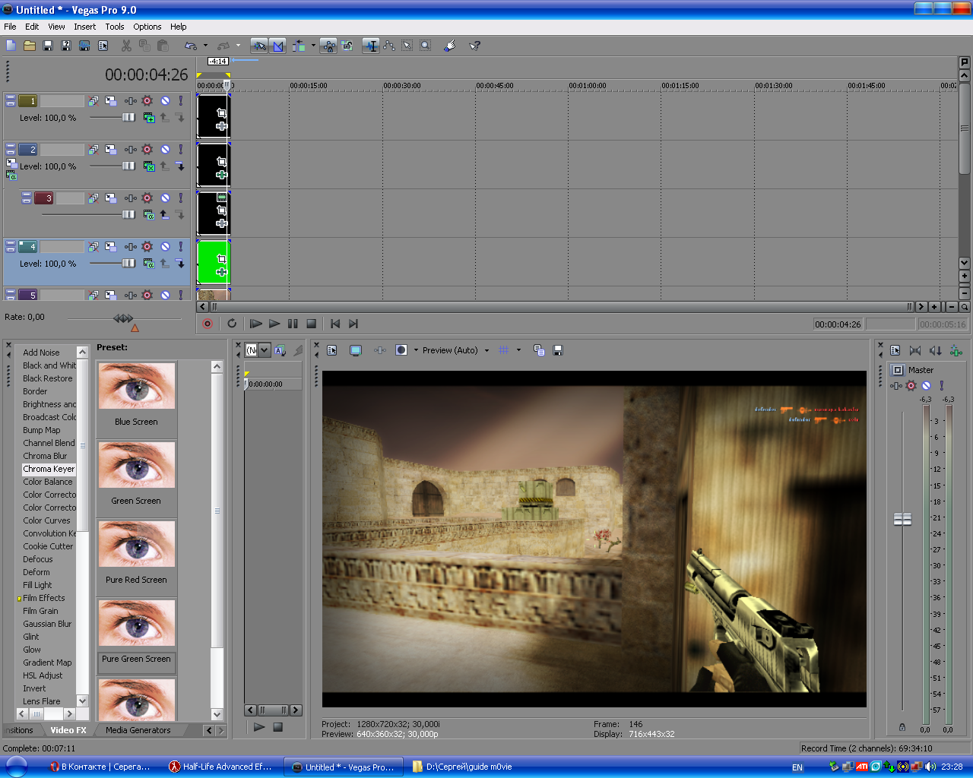The height and width of the screenshot is (778, 973).
Task: Toggle preview on external monitor icon
Action: pos(355,350)
